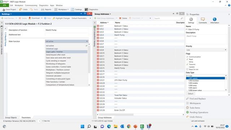Open the Default Parameters dropdown arrow
Image resolution: width=231 pixels, height=130 pixels.
pyautogui.click(x=90, y=18)
